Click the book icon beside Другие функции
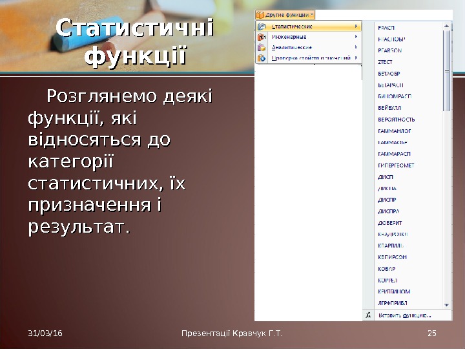 (x=260, y=15)
